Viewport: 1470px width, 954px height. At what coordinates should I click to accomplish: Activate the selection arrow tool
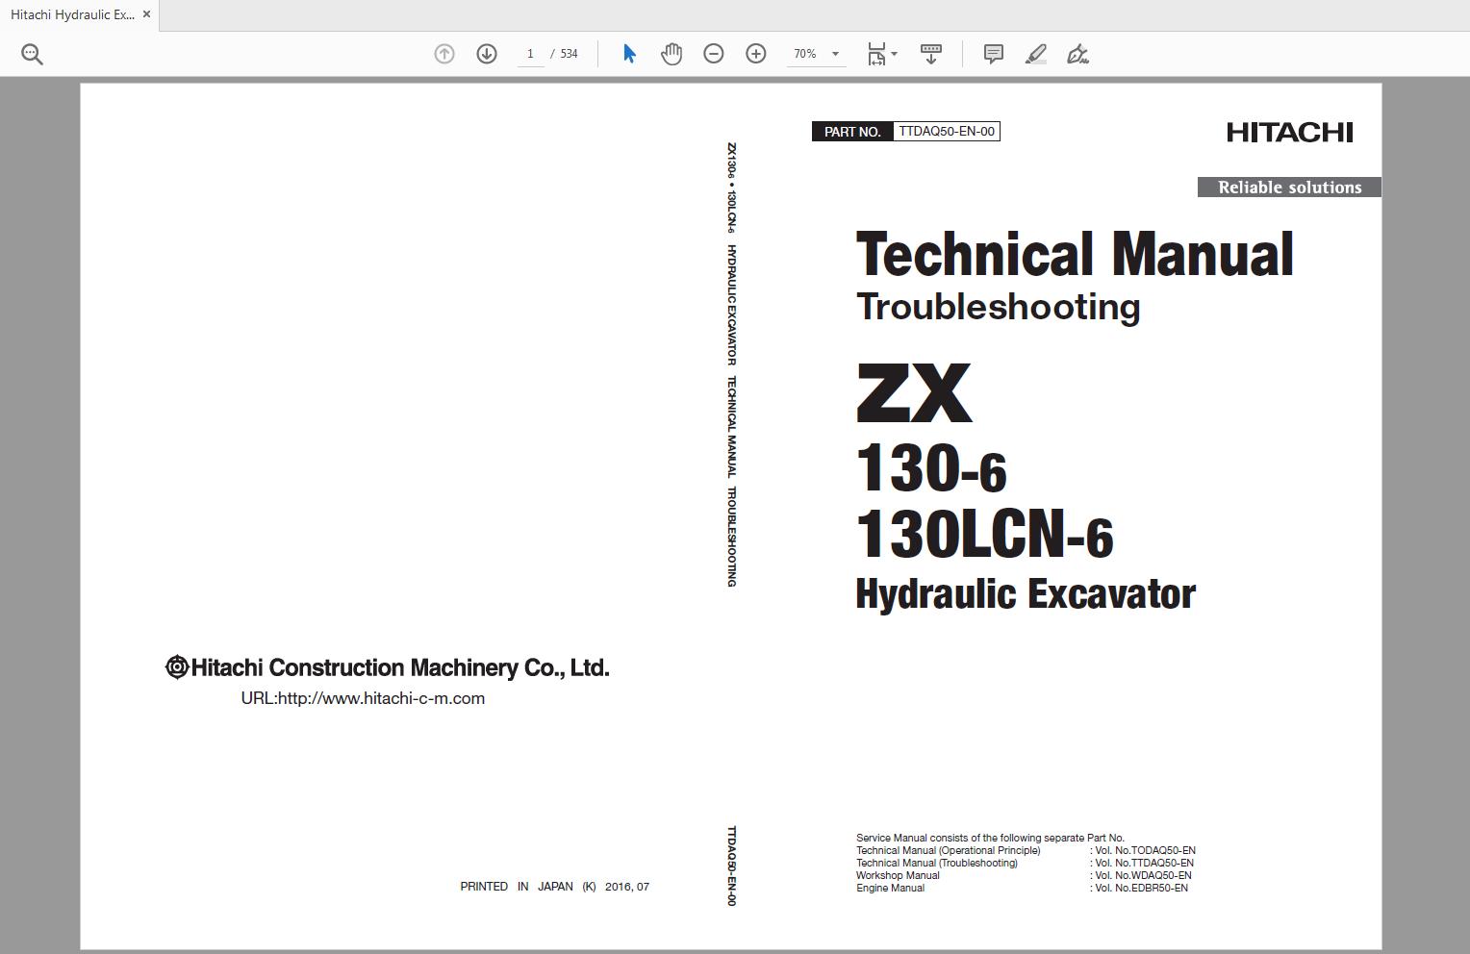tap(629, 54)
